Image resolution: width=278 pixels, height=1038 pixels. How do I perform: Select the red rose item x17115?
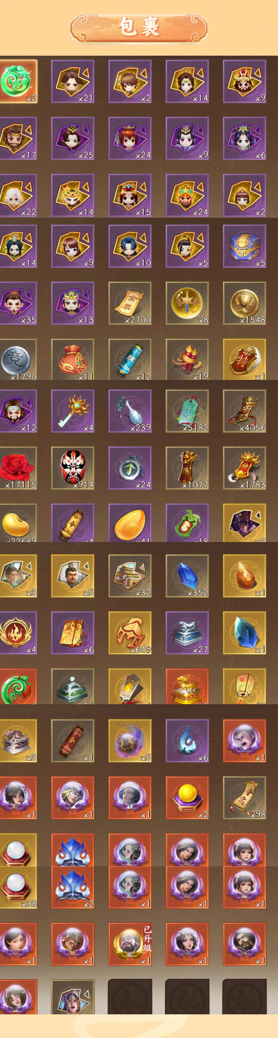pyautogui.click(x=18, y=468)
